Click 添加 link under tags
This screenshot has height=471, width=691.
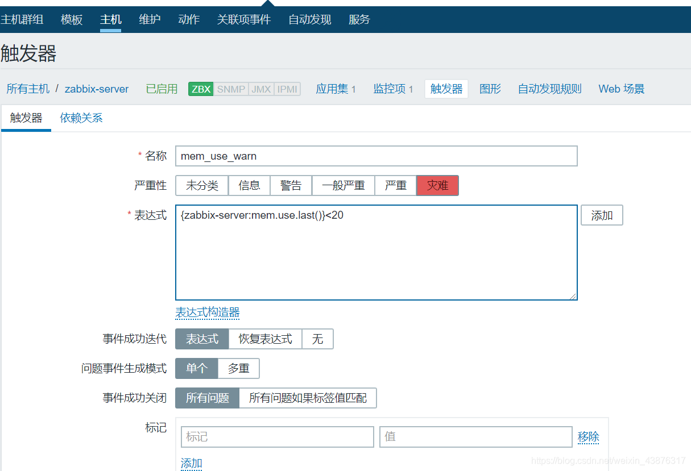point(192,463)
